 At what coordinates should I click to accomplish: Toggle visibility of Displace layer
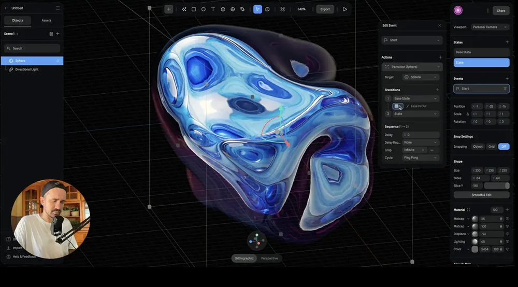(508, 234)
